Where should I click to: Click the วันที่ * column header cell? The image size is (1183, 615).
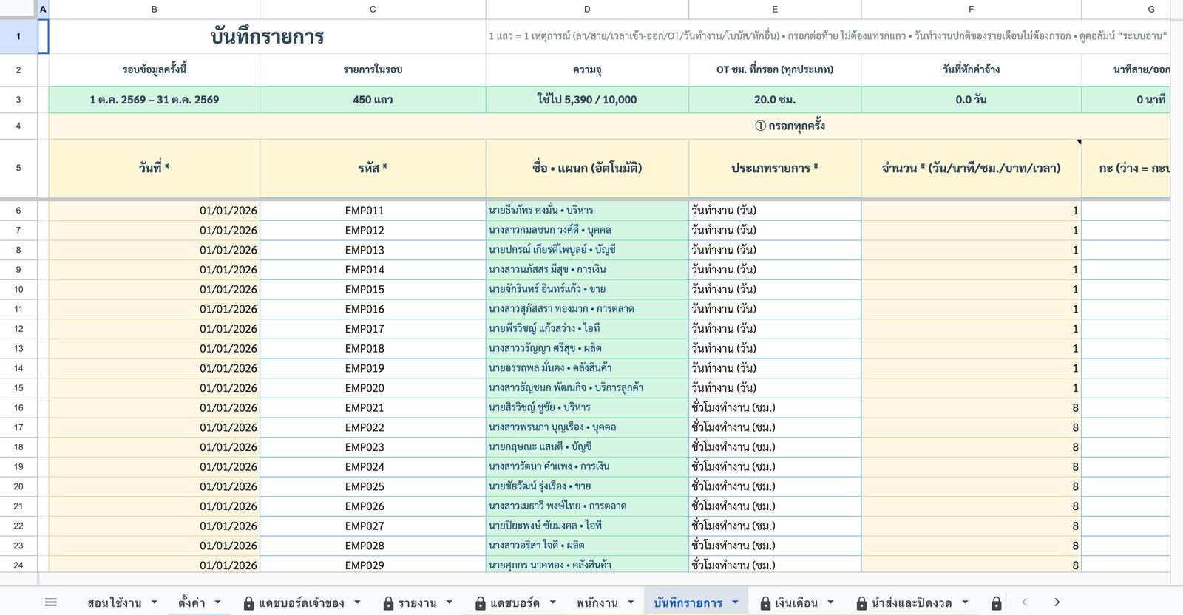(155, 168)
